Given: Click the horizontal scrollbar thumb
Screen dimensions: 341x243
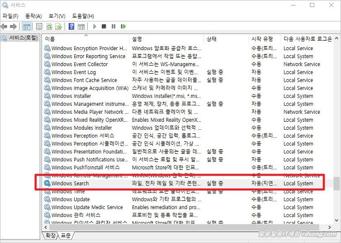Looking at the screenshot, I should 184,227.
